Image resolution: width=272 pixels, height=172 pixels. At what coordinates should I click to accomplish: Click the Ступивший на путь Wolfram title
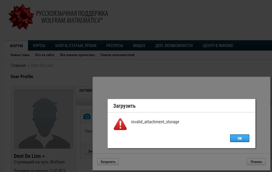point(39,162)
